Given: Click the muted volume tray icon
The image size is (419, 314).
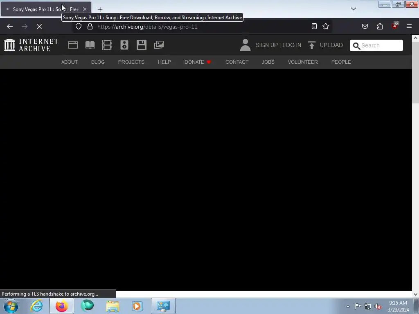Looking at the screenshot, I should [378, 306].
